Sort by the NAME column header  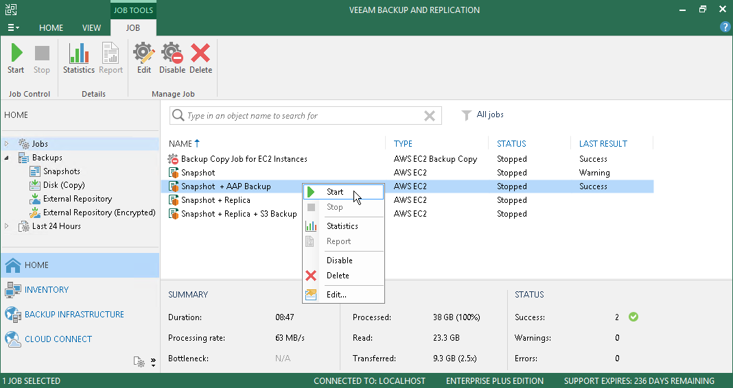pos(181,144)
